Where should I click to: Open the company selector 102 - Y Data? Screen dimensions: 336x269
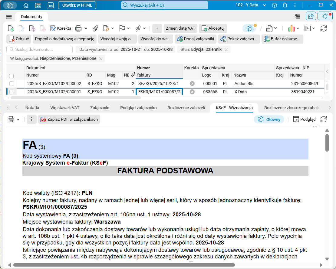click(251, 5)
